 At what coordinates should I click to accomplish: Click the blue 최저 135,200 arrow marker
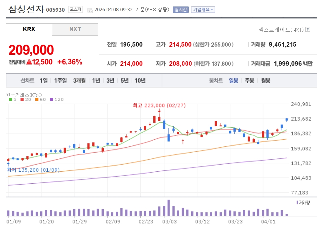8,165
